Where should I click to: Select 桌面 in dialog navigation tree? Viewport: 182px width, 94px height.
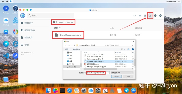(70, 61)
